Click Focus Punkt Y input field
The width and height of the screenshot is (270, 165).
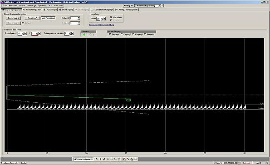(x=34, y=34)
